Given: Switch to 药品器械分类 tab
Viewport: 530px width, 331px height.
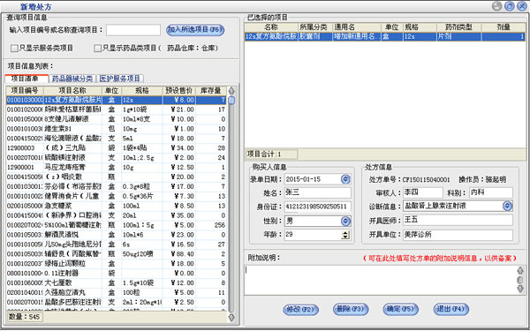Looking at the screenshot, I should tap(72, 79).
